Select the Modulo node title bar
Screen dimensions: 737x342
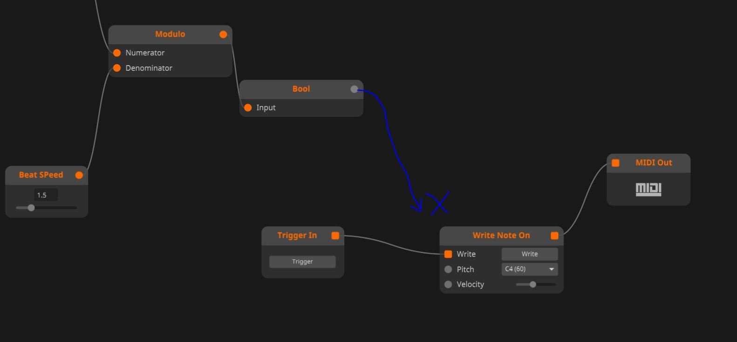click(170, 34)
